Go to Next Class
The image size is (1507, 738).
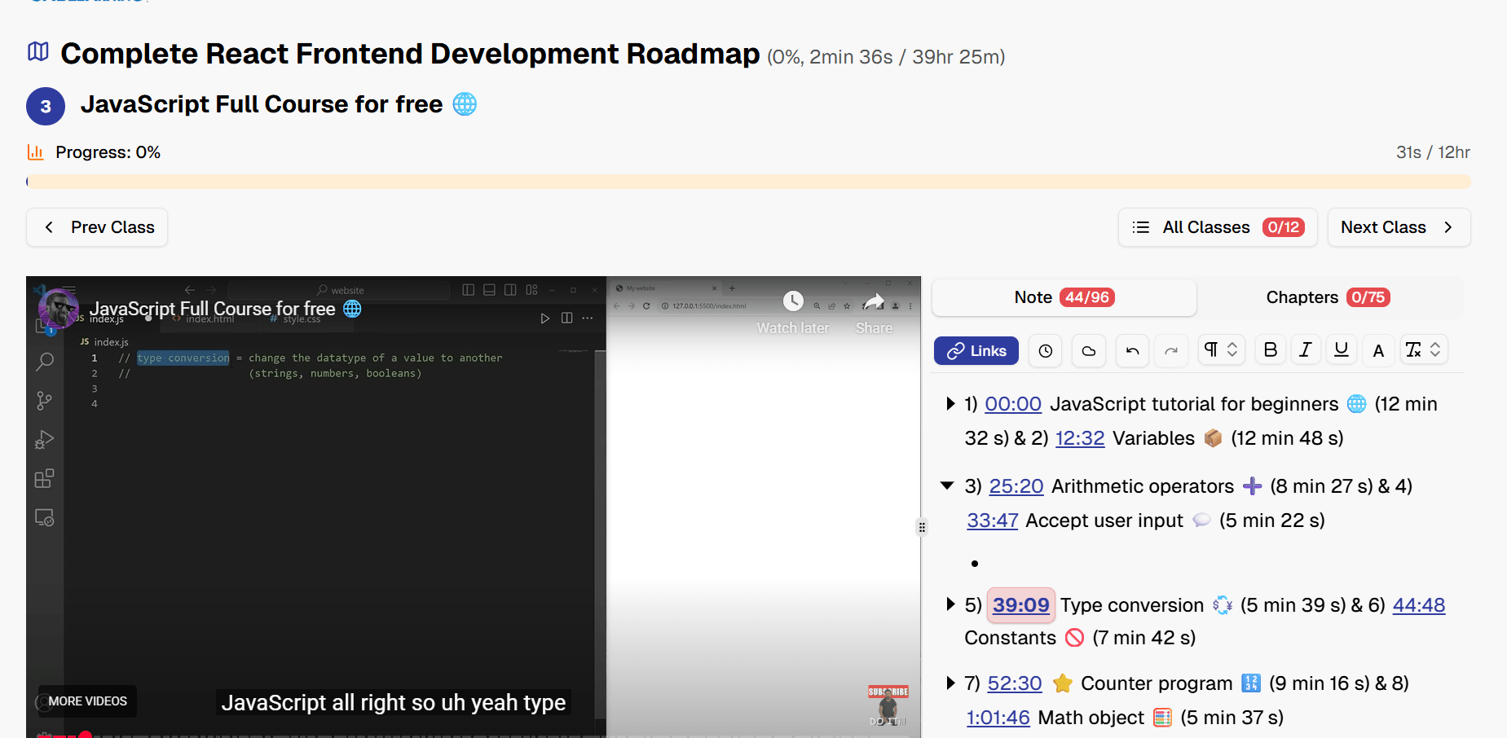pos(1398,227)
